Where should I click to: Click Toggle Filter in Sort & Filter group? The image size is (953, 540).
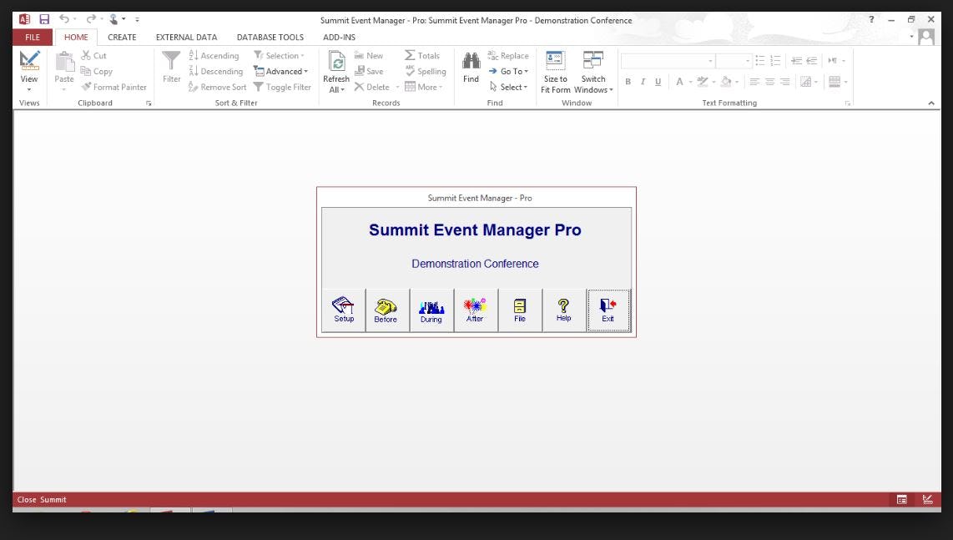tap(283, 87)
